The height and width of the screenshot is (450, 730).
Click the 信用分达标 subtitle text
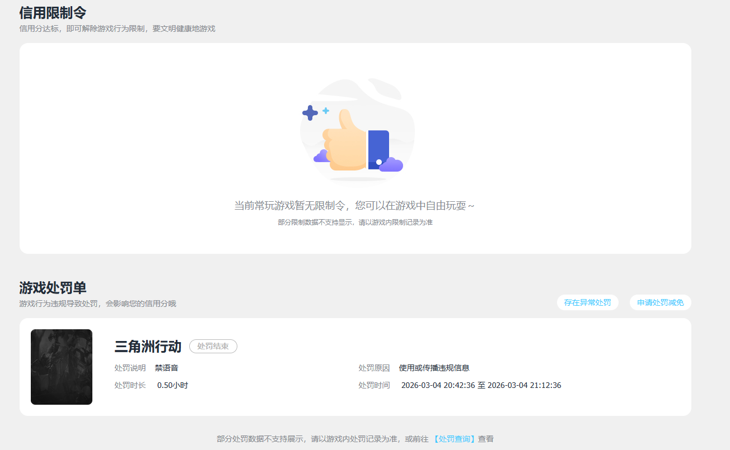click(x=117, y=29)
